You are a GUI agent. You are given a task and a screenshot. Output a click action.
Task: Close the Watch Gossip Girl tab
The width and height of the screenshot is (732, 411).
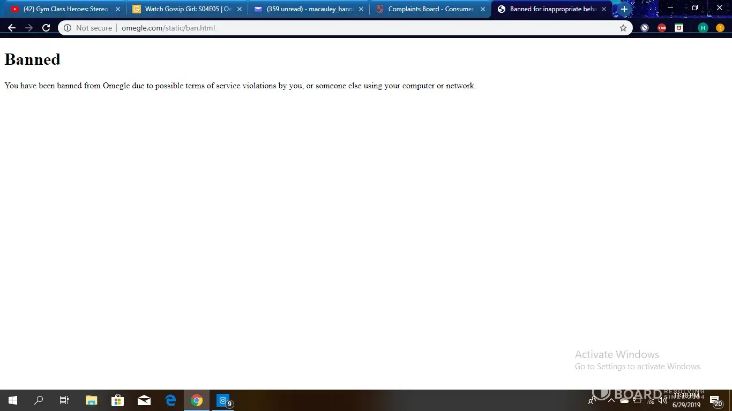(239, 9)
